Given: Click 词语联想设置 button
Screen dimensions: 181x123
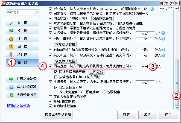Looking at the screenshot, I should pyautogui.click(x=103, y=19).
